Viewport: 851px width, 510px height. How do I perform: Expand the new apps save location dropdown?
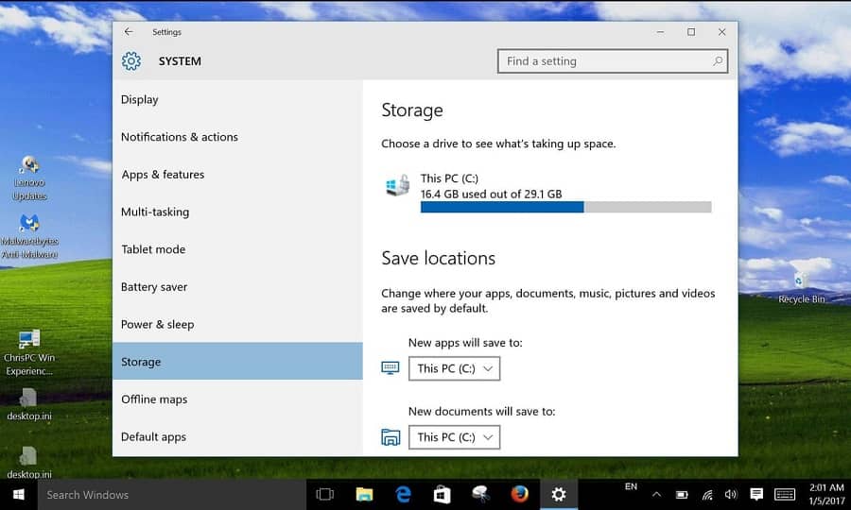click(454, 368)
